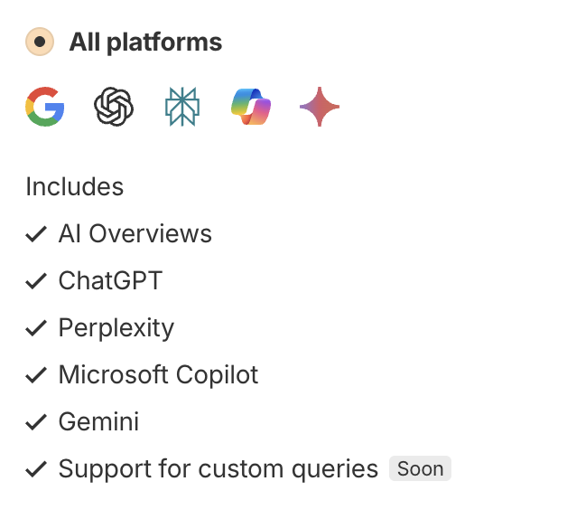
Task: Click the ChatGPT OpenAI logo icon
Action: 114,109
